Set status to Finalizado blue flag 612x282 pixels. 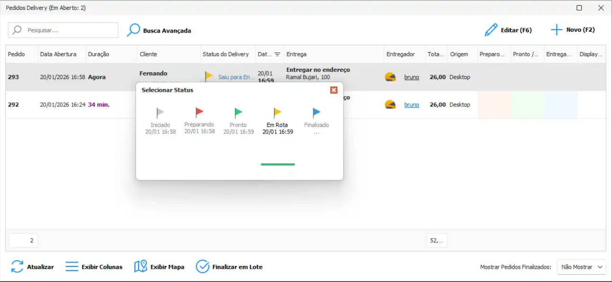(316, 113)
